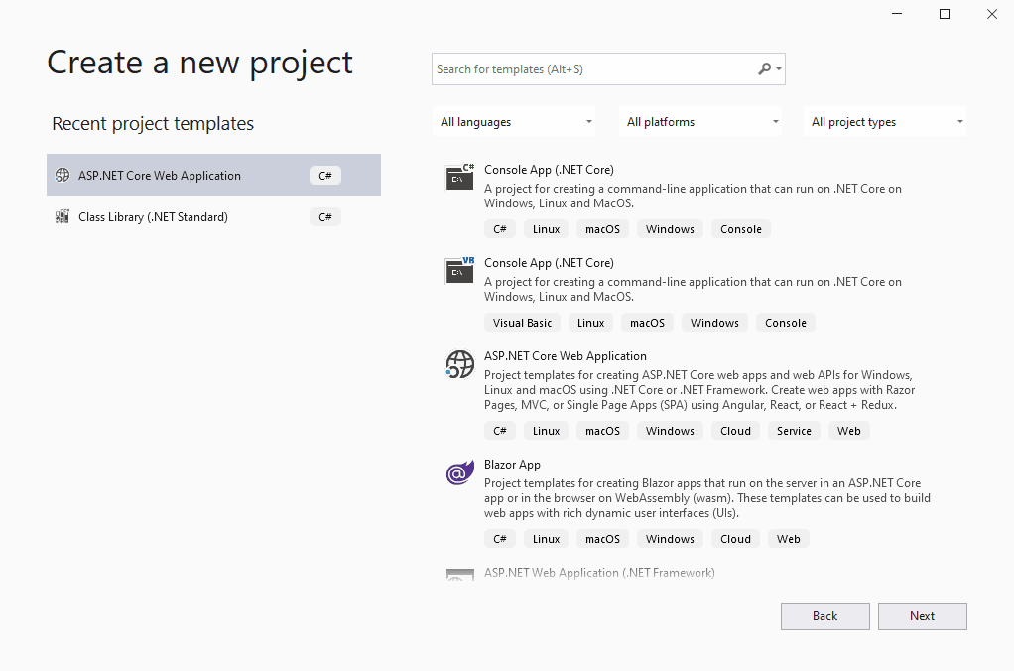This screenshot has width=1014, height=671.
Task: Click the C# Console App template icon
Action: 459,178
